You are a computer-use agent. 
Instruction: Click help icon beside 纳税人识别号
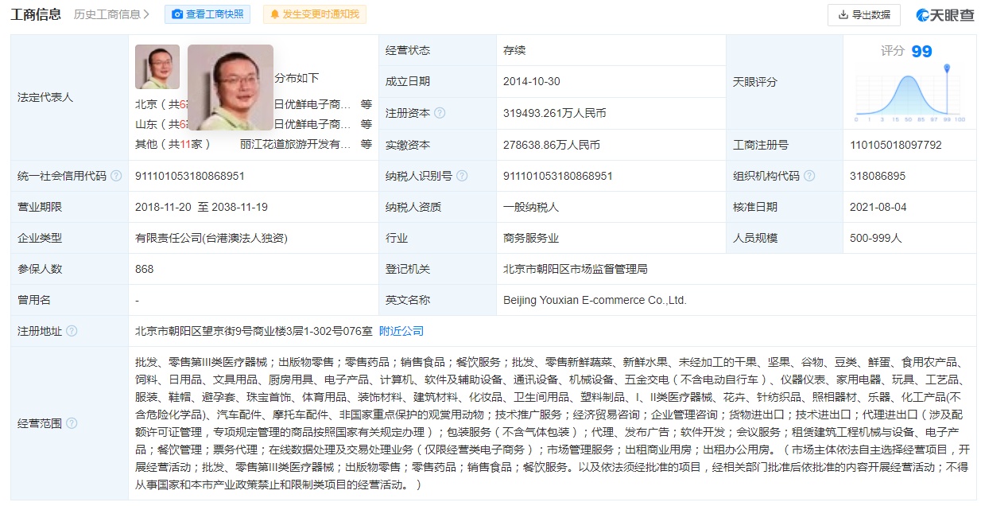462,176
